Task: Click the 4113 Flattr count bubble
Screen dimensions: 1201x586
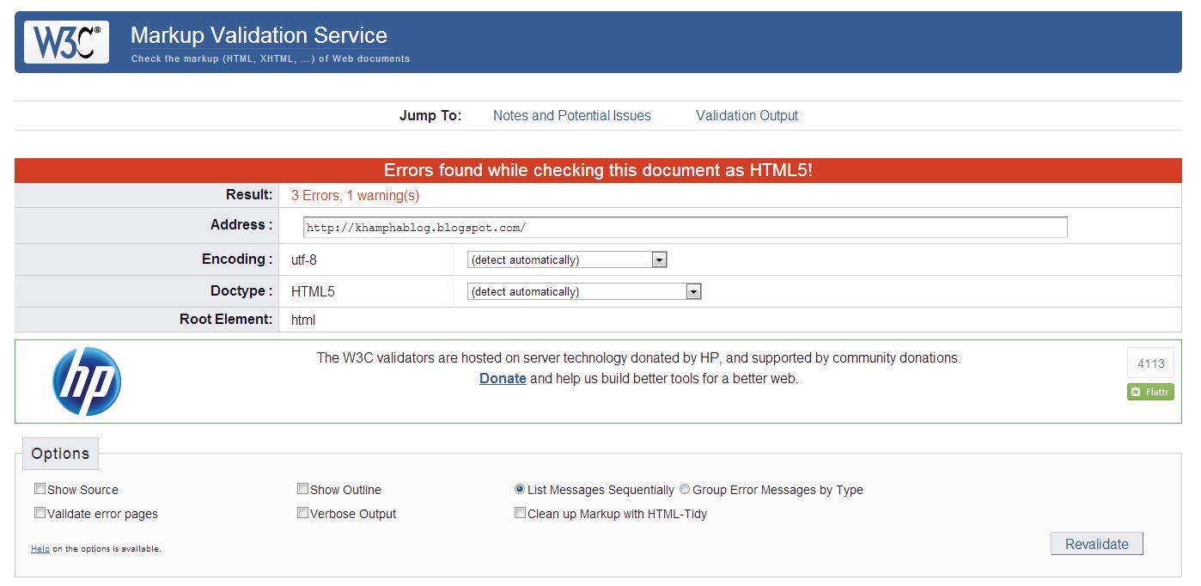Action: pyautogui.click(x=1150, y=363)
